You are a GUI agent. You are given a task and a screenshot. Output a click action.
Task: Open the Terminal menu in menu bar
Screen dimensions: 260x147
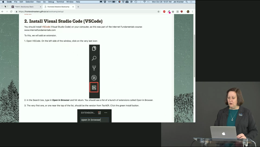coord(60,2)
